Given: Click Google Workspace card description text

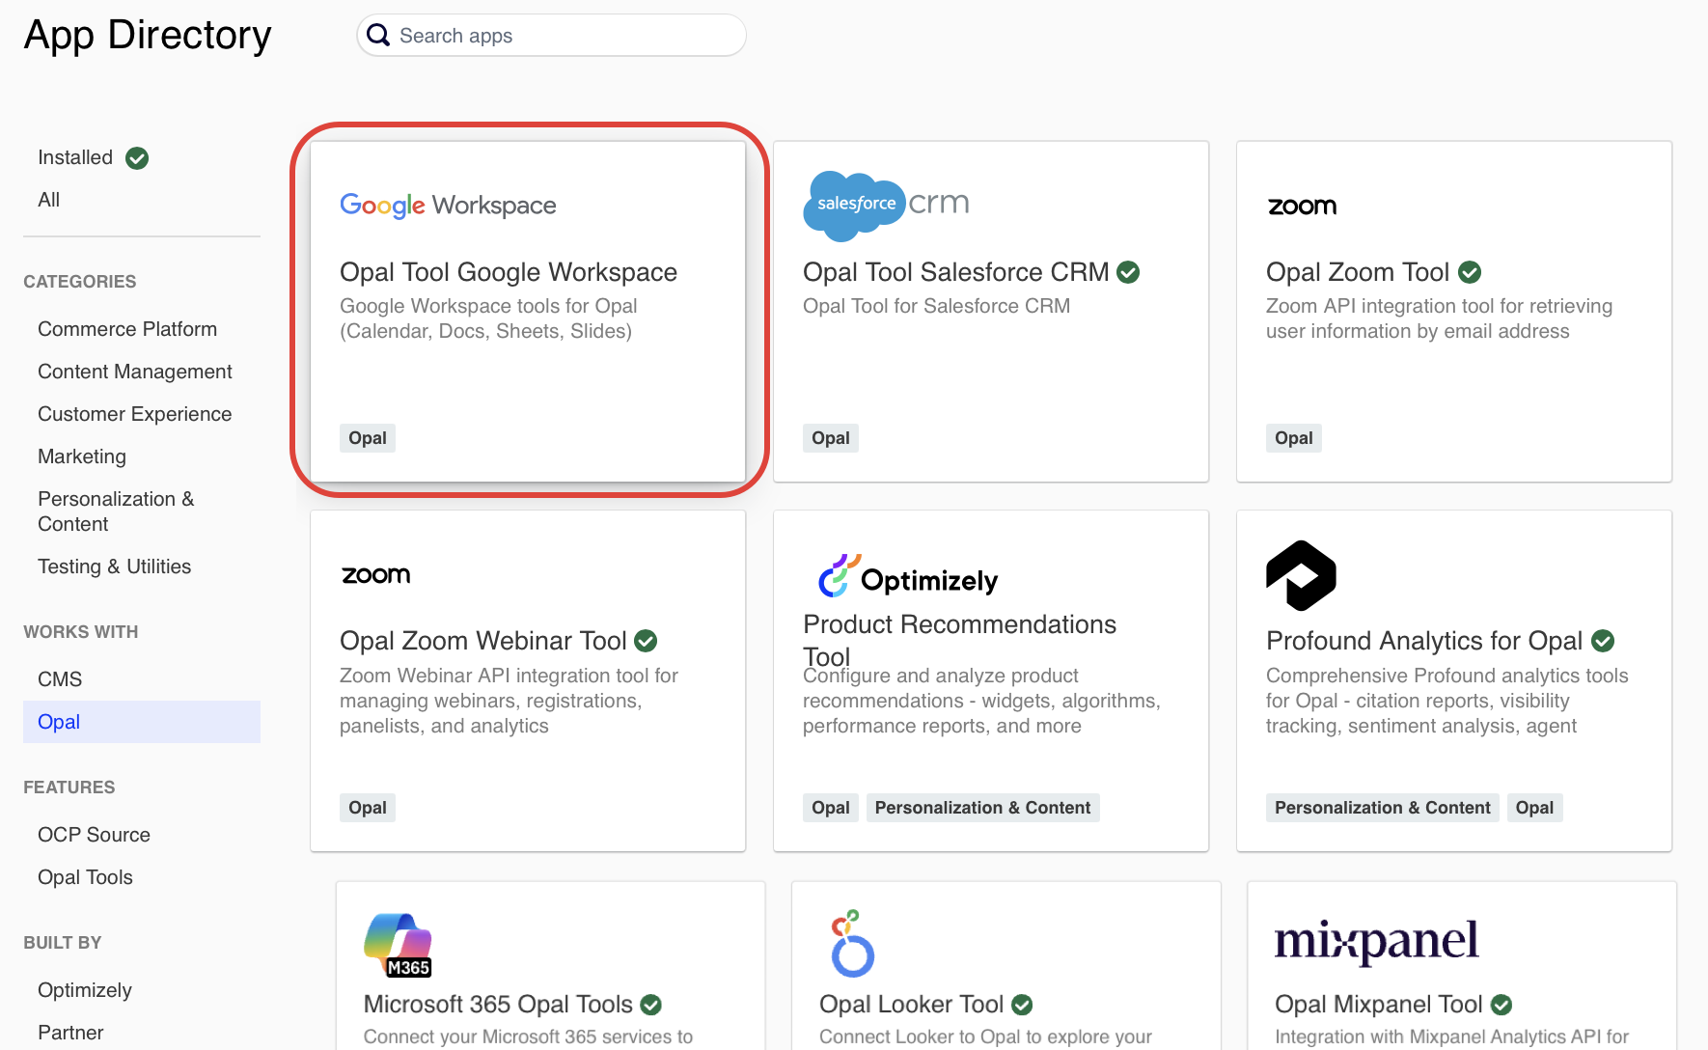Looking at the screenshot, I should coord(488,318).
